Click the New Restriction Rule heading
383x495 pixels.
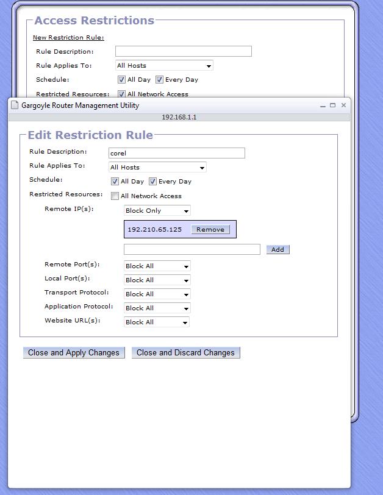(68, 38)
